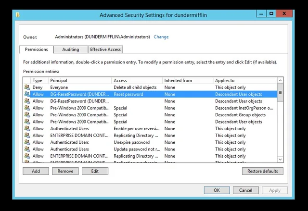
Task: Minimize the Advanced Security Settings window
Action: tap(261, 14)
